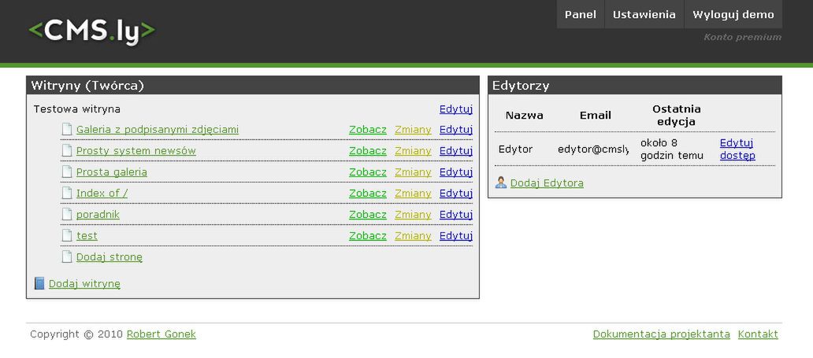The height and width of the screenshot is (358, 813).
Task: Open the Panel menu item
Action: point(581,14)
